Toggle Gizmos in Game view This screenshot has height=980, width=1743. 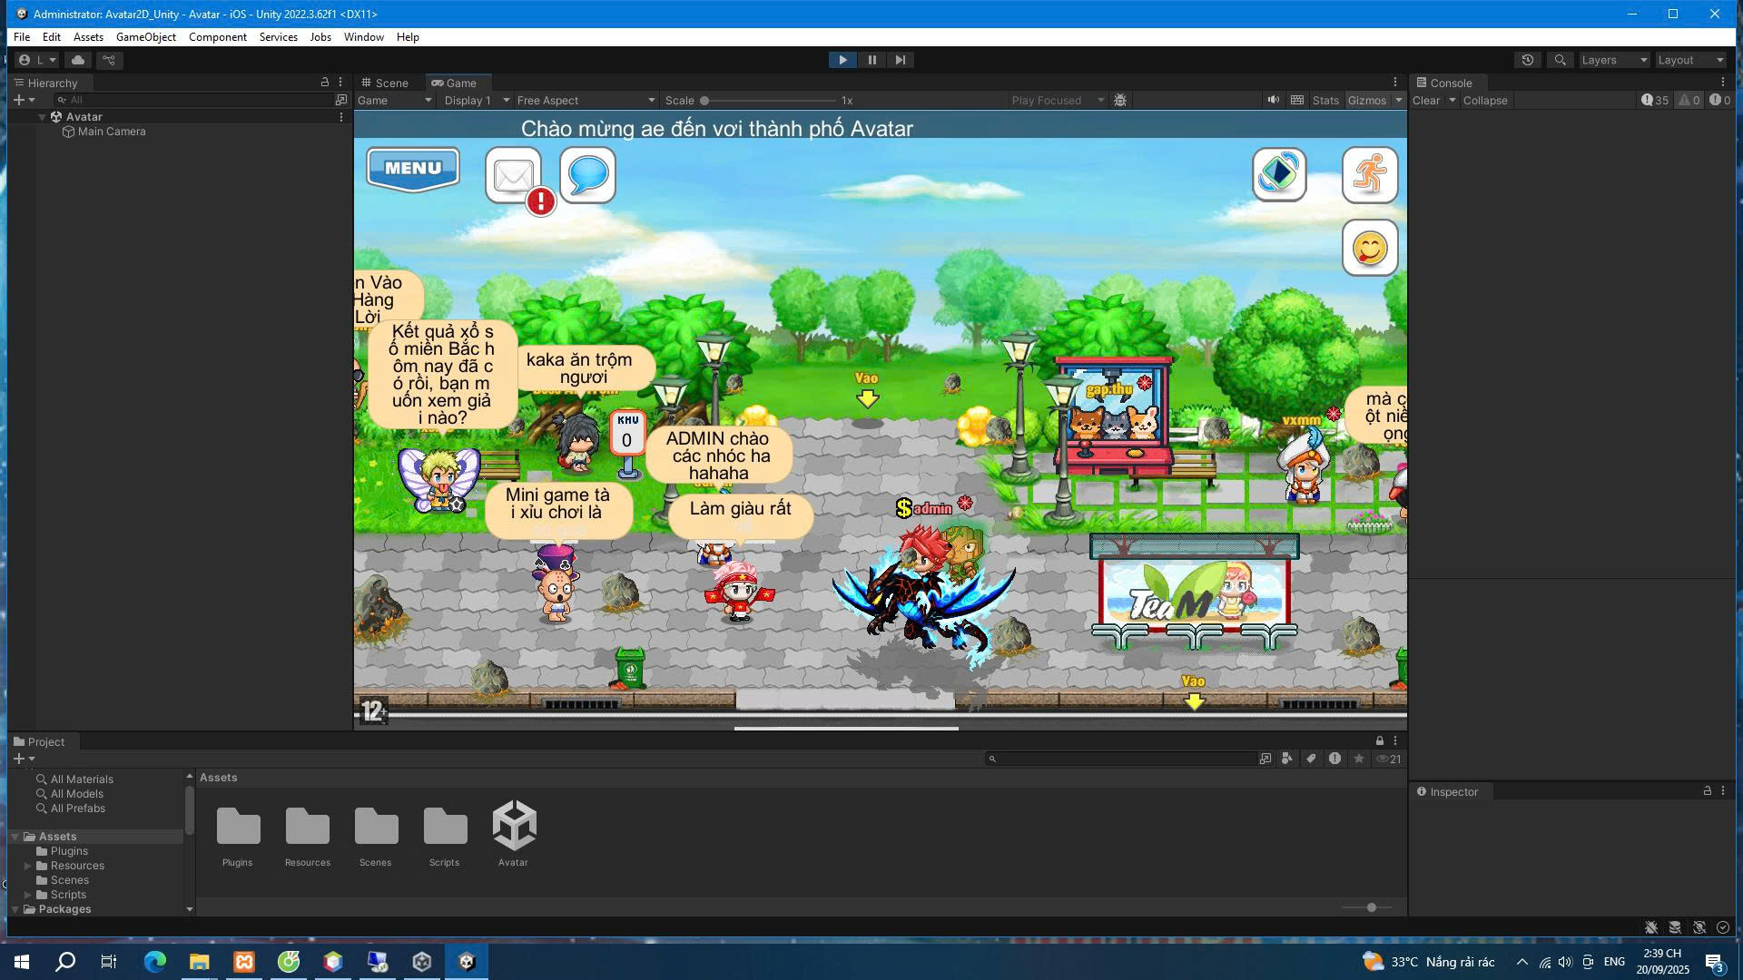tap(1366, 101)
